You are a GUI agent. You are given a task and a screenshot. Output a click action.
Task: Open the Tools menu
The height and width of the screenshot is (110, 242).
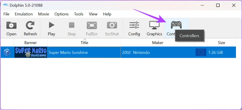coord(79,14)
